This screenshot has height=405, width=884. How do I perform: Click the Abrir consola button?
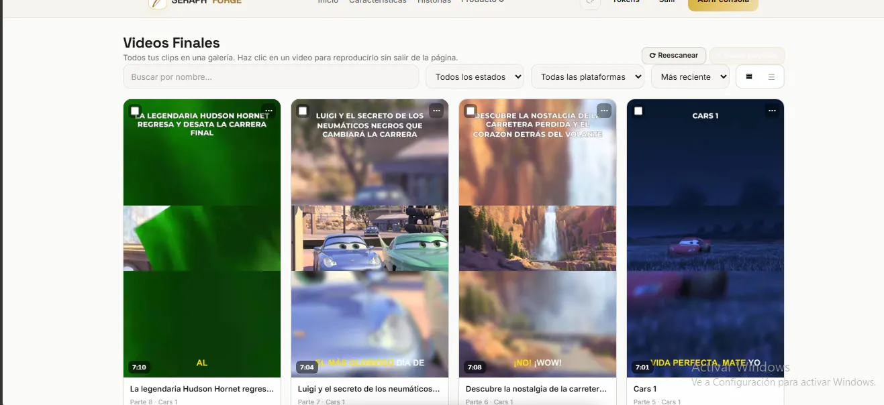723,3
